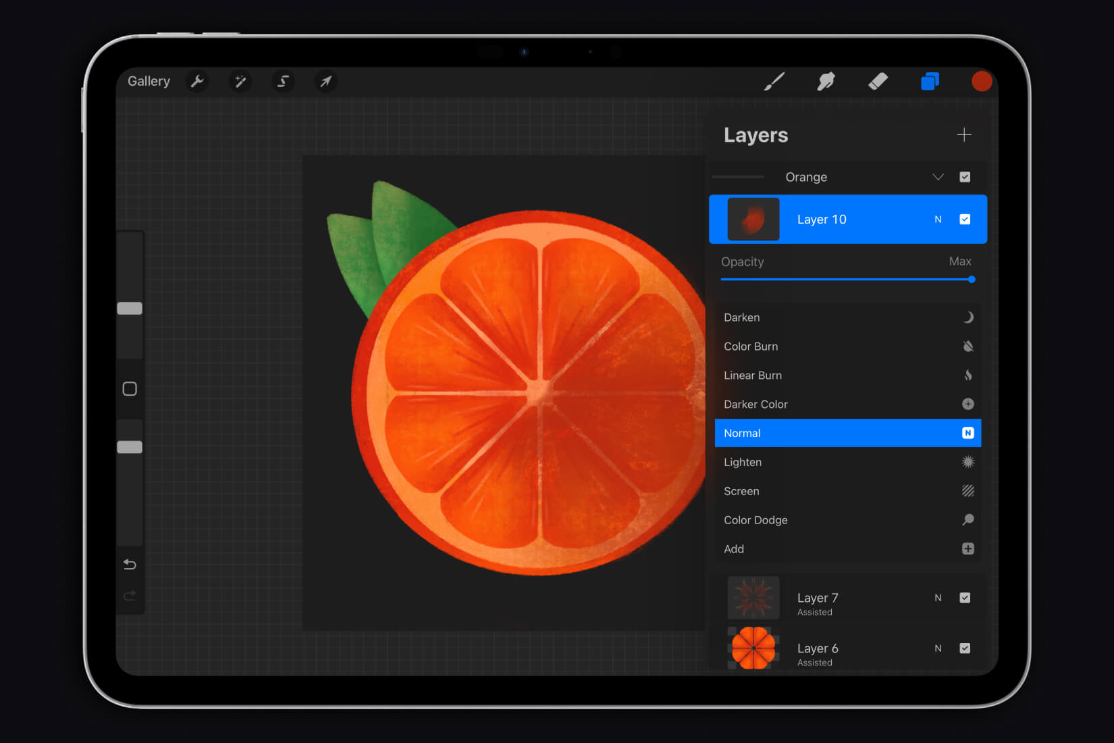Open the active color picker
The width and height of the screenshot is (1114, 743).
(x=981, y=81)
